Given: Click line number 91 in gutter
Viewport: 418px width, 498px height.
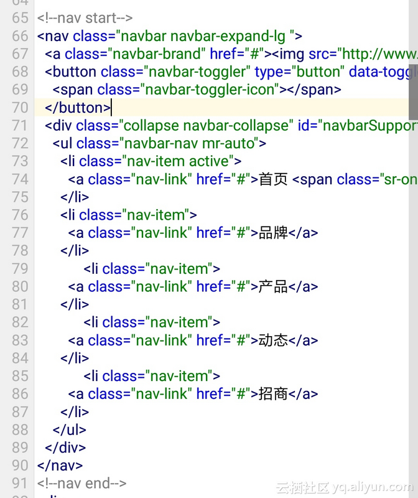Looking at the screenshot, I should [21, 484].
